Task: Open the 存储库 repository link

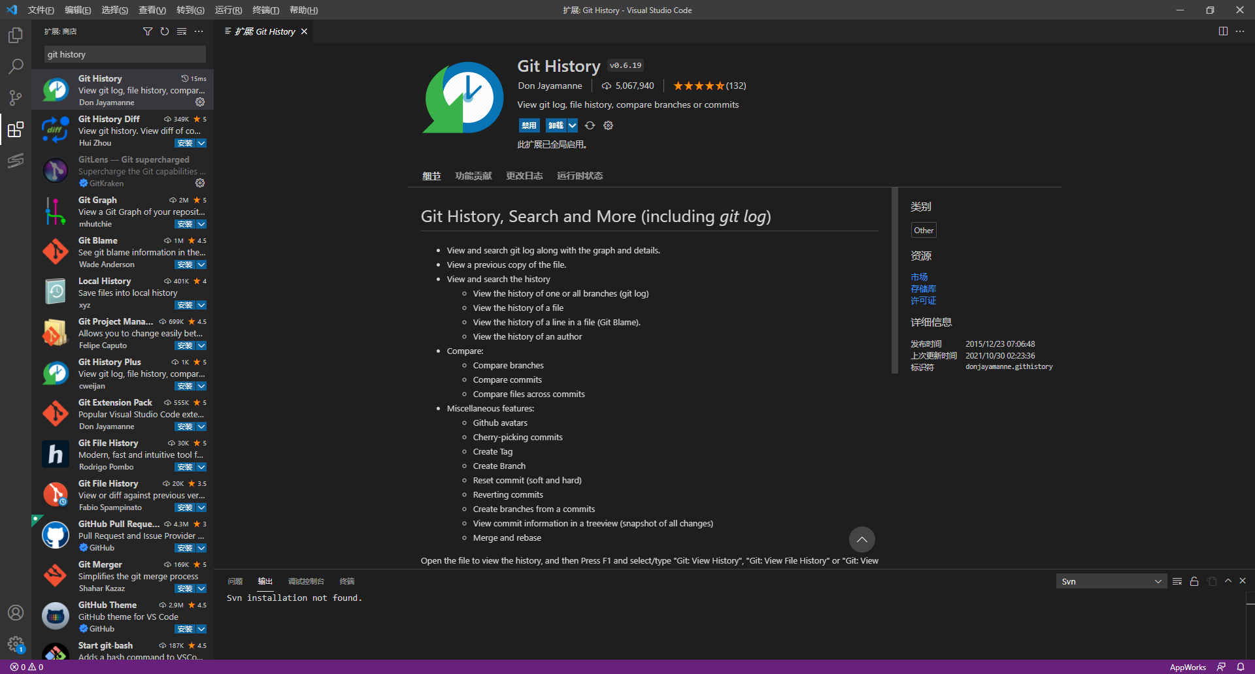Action: (x=923, y=289)
